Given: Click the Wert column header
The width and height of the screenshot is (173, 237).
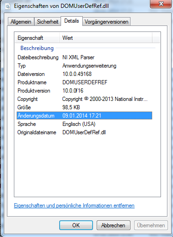Looking at the screenshot, I should 106,38.
